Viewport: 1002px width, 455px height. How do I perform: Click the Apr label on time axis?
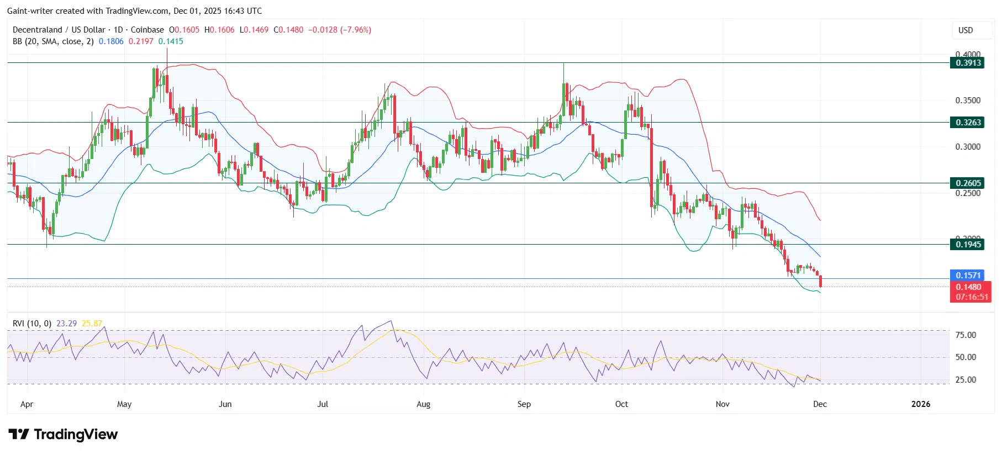[x=27, y=404]
